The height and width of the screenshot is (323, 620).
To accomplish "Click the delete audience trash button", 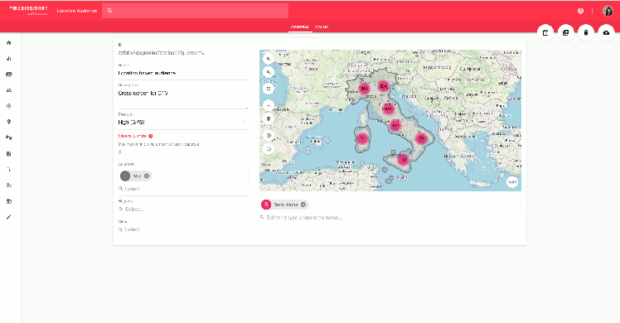I will point(586,33).
